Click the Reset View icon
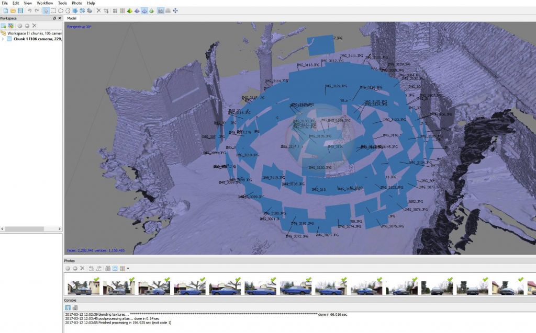Viewport: 536px width, 333px height. click(x=175, y=10)
